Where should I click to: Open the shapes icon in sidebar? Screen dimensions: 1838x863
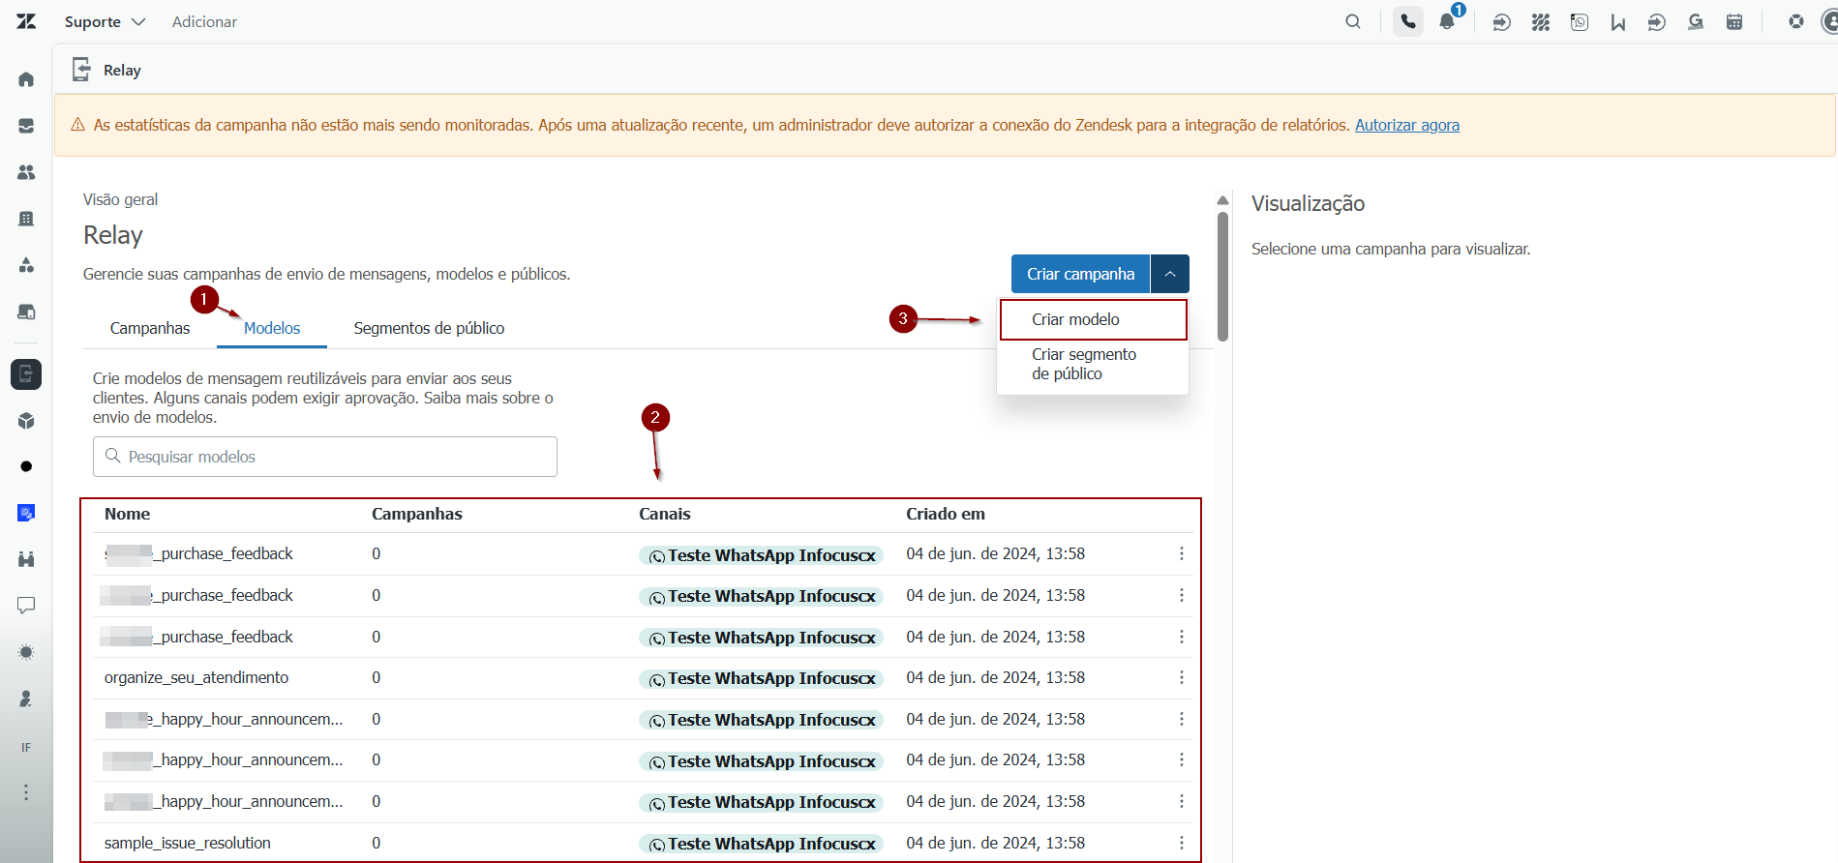coord(26,265)
